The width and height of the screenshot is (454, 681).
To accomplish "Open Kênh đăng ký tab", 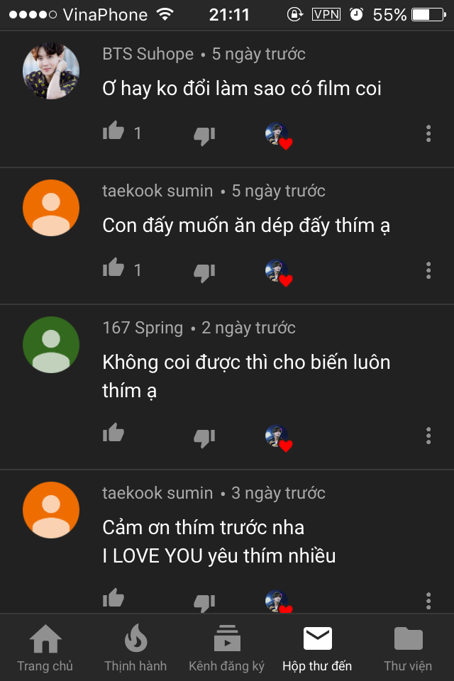I will coord(227,648).
